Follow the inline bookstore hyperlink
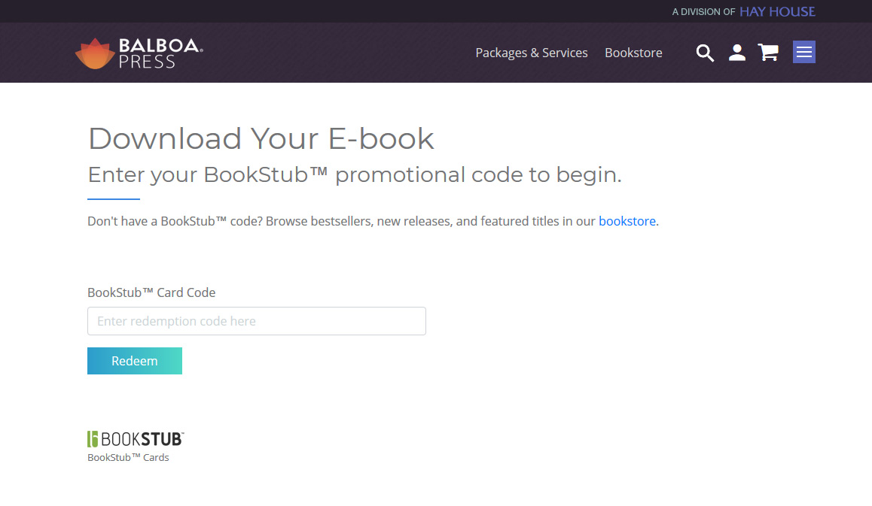872x506 pixels. point(627,221)
